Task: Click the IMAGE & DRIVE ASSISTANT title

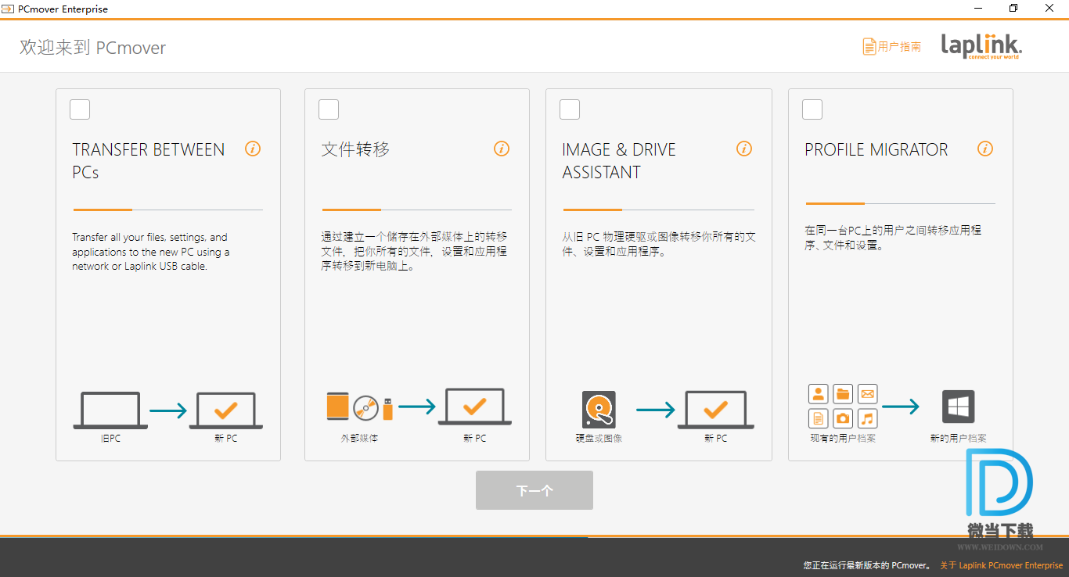Action: (619, 160)
